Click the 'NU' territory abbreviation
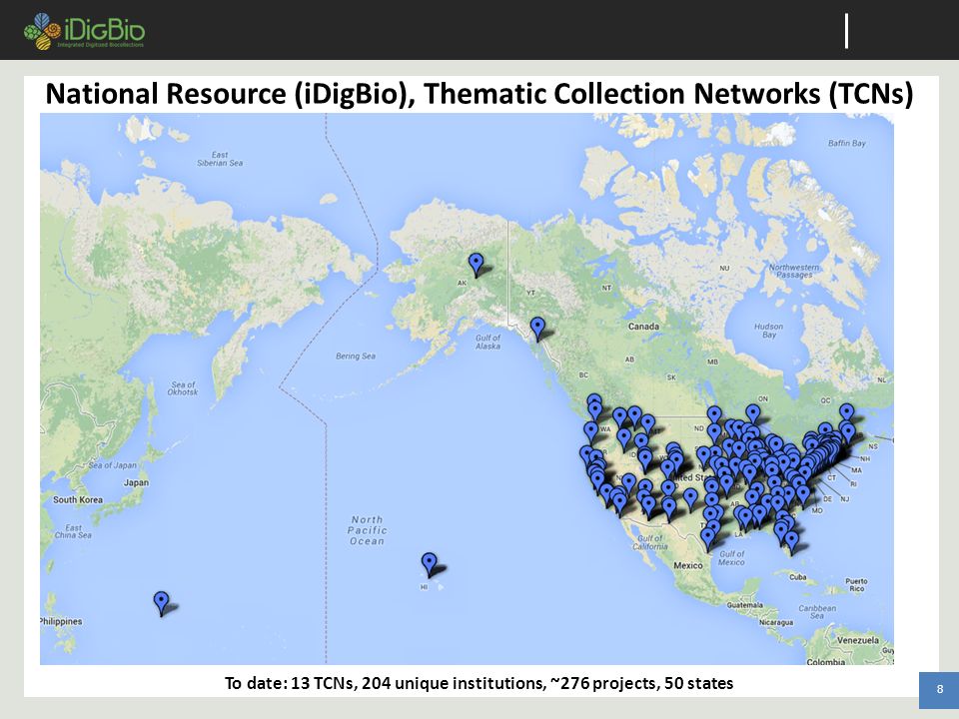The width and height of the screenshot is (959, 719). click(724, 268)
